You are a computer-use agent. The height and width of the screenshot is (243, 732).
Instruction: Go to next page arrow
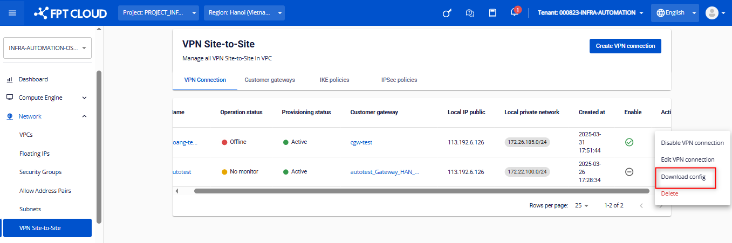point(661,206)
